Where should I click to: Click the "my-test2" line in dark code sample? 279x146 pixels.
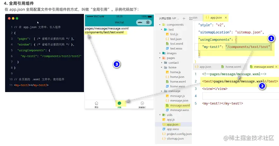click(x=51, y=56)
